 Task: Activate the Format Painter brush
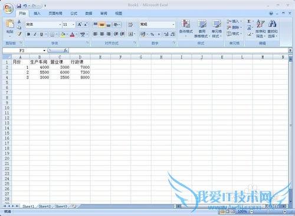click(x=19, y=34)
